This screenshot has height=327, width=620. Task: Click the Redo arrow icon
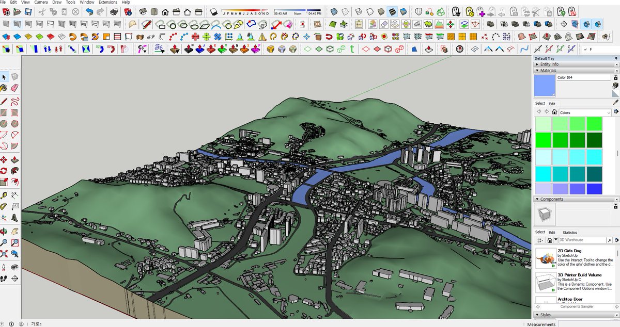(x=100, y=11)
